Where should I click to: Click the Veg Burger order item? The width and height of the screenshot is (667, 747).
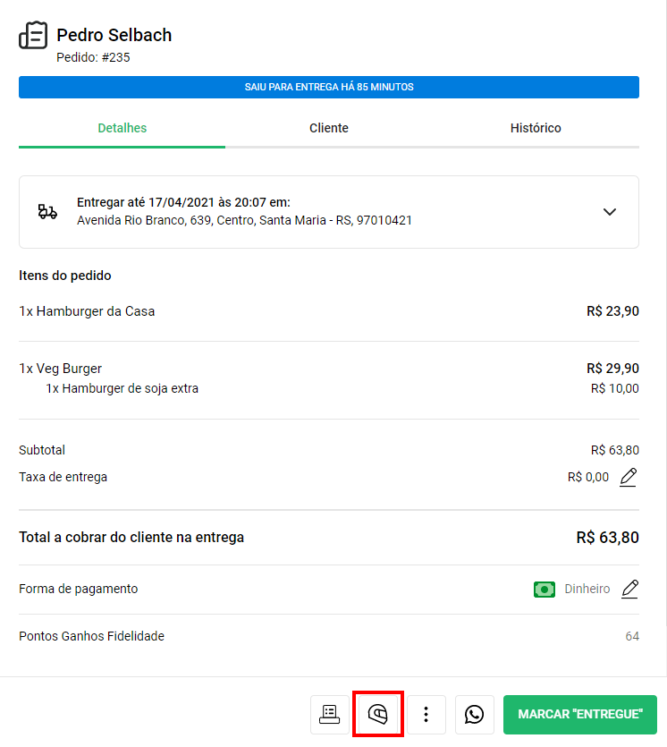pyautogui.click(x=61, y=368)
